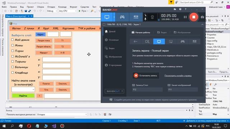Choose game mode tile in Bandicam start page
The width and height of the screenshot is (230, 129).
[183, 42]
